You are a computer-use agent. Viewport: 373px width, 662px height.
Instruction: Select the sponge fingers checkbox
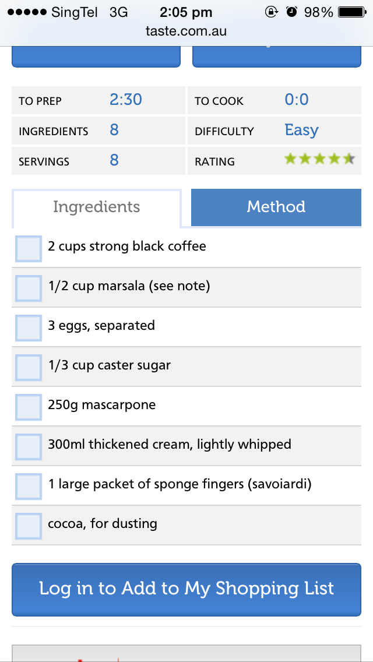point(28,487)
